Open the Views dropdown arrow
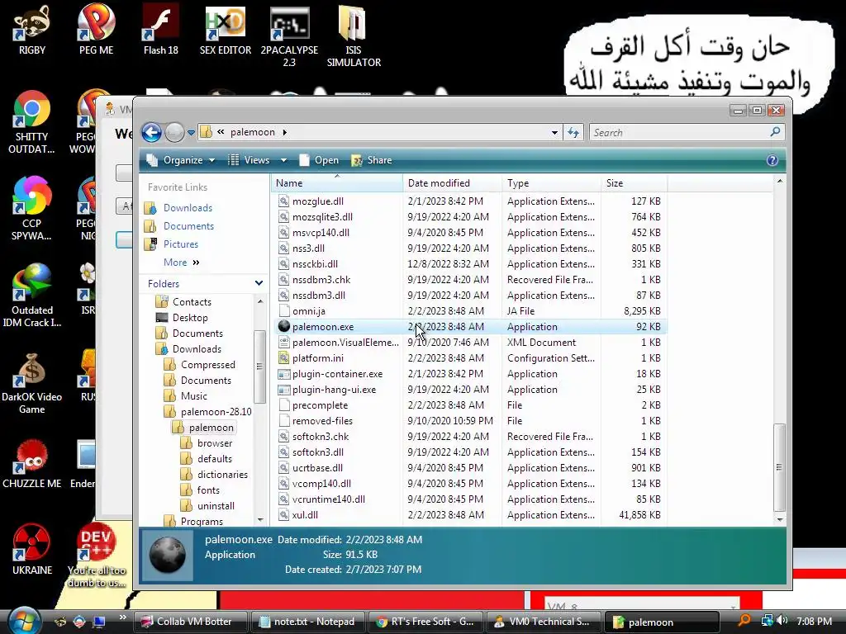Image resolution: width=846 pixels, height=634 pixels. (x=284, y=160)
